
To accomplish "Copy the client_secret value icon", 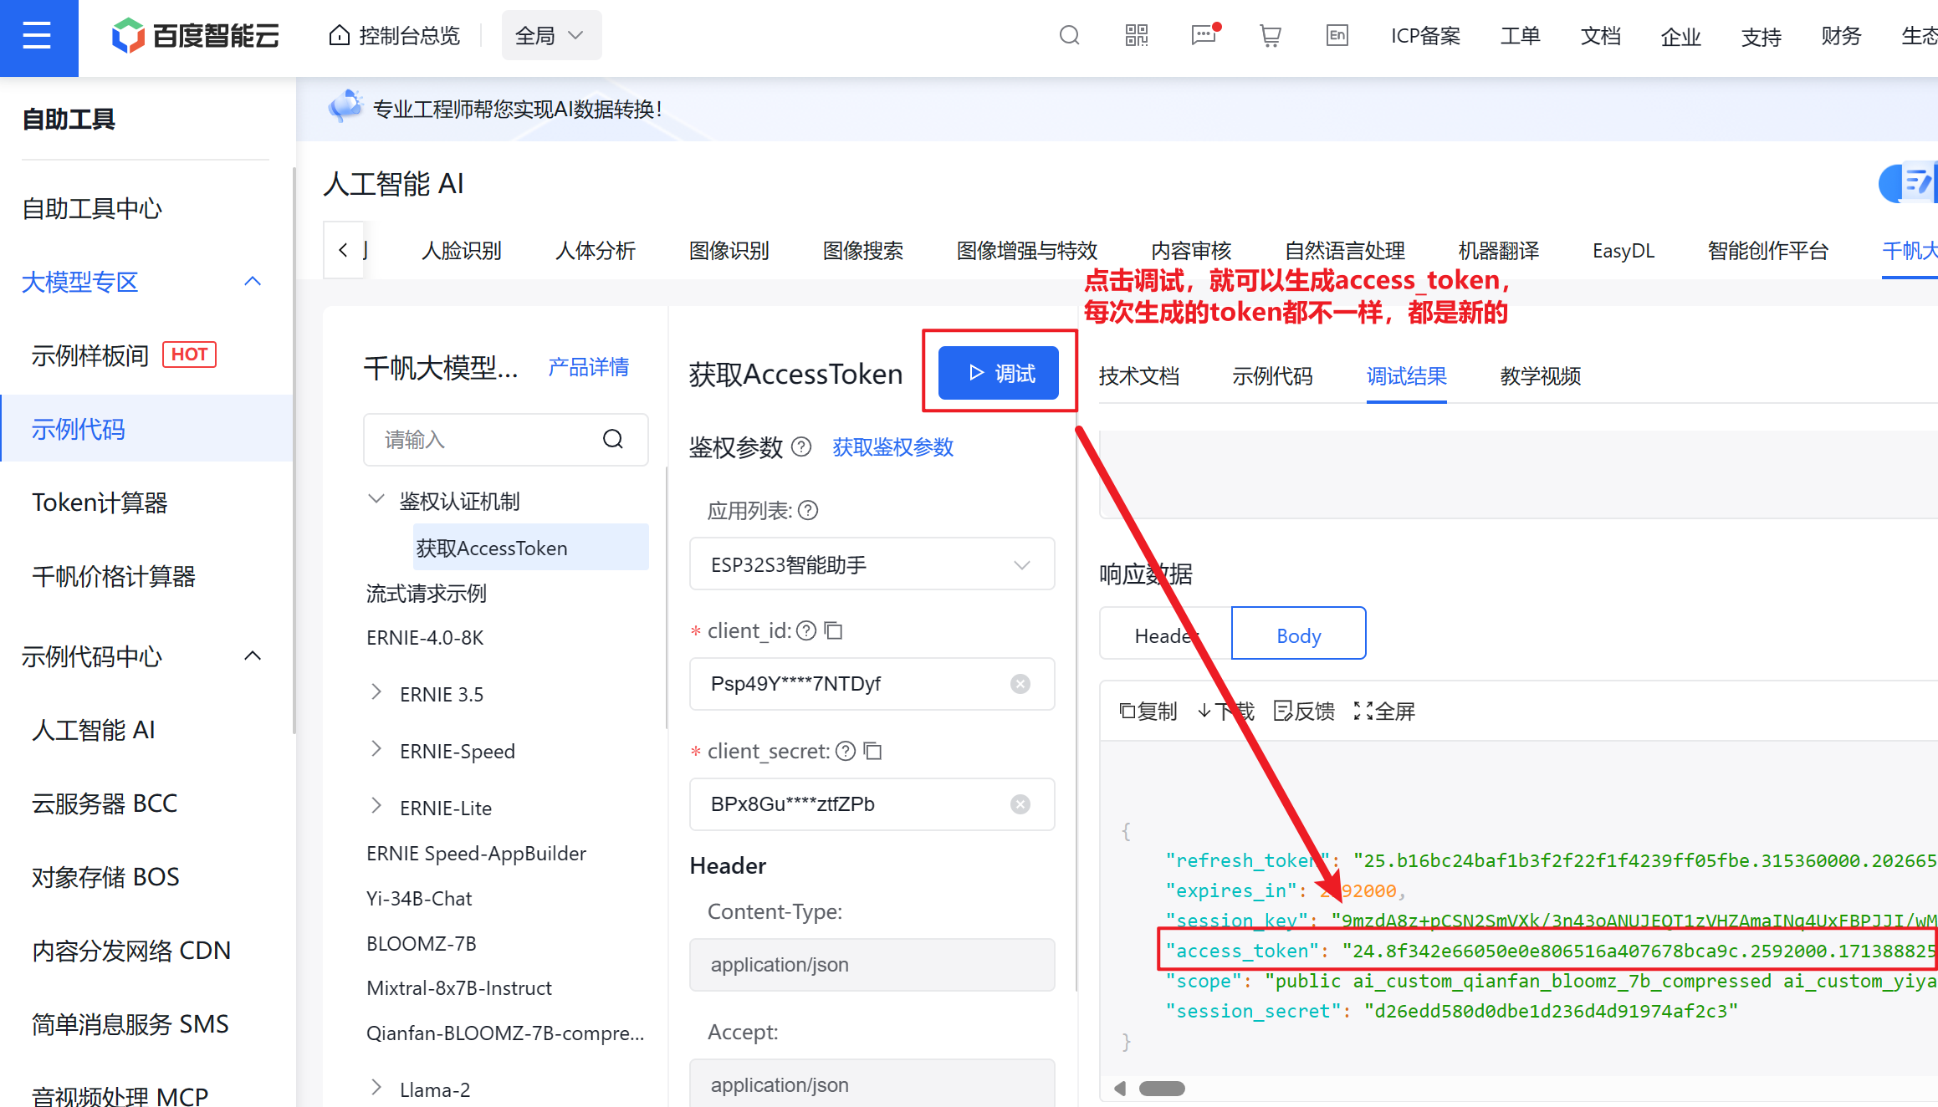I will click(x=872, y=751).
